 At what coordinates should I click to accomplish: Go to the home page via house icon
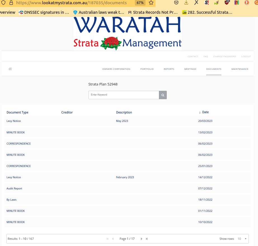point(10,69)
